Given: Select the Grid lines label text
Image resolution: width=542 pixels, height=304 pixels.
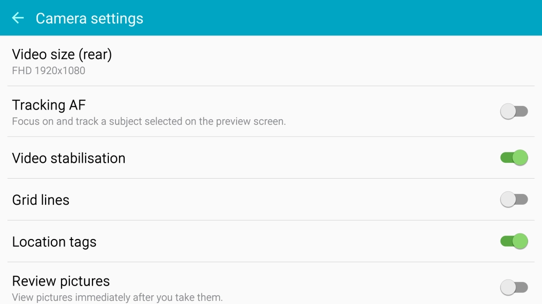Looking at the screenshot, I should click(x=41, y=200).
